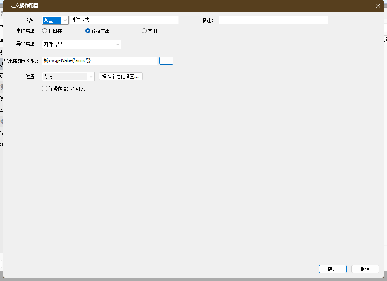The height and width of the screenshot is (281, 387).
Task: Expand the 行内 position dropdown
Action: [68, 76]
